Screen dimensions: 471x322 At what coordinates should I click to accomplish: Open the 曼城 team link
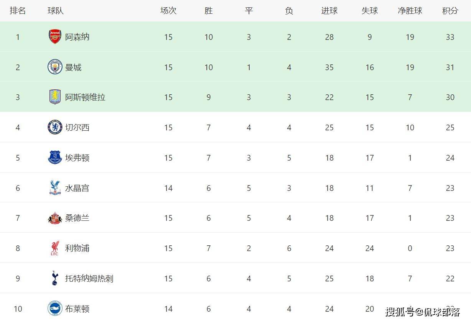(73, 67)
